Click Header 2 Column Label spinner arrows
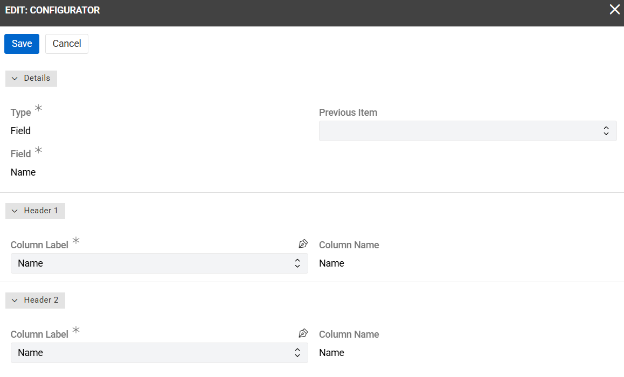624x377 pixels. (297, 353)
